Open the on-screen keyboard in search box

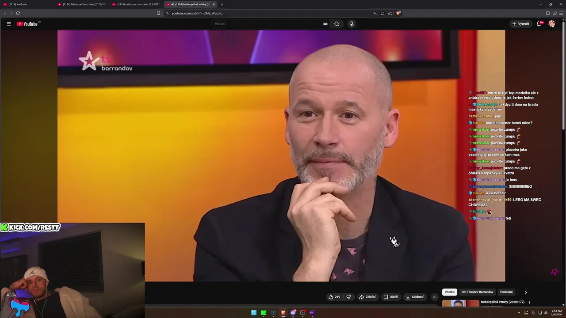pos(325,24)
